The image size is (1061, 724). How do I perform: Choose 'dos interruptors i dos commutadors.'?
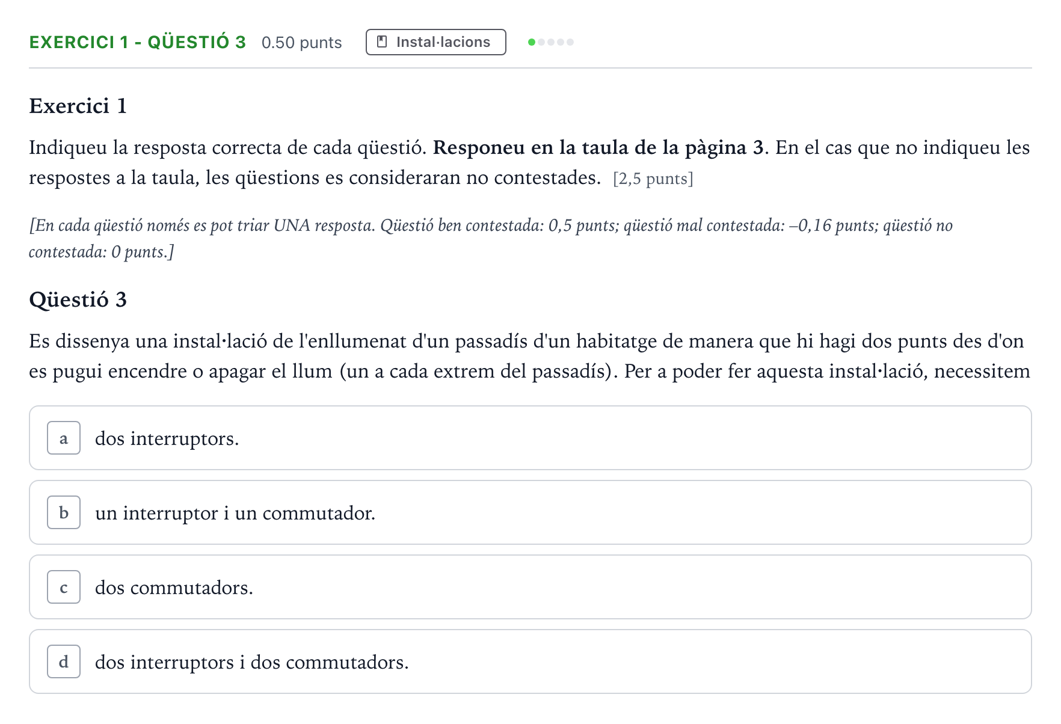[x=530, y=662]
